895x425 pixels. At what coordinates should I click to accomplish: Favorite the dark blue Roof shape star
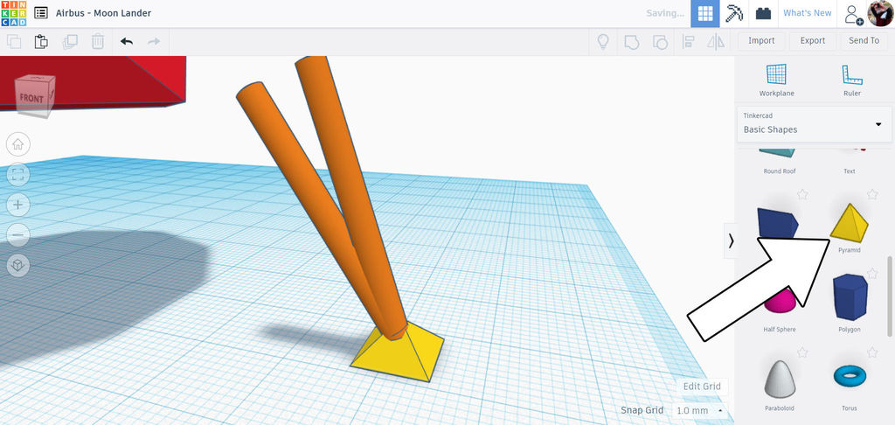tap(802, 195)
